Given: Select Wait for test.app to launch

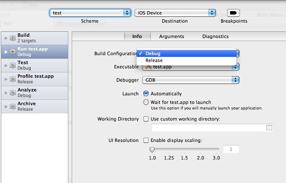Looking at the screenshot, I should 146,102.
